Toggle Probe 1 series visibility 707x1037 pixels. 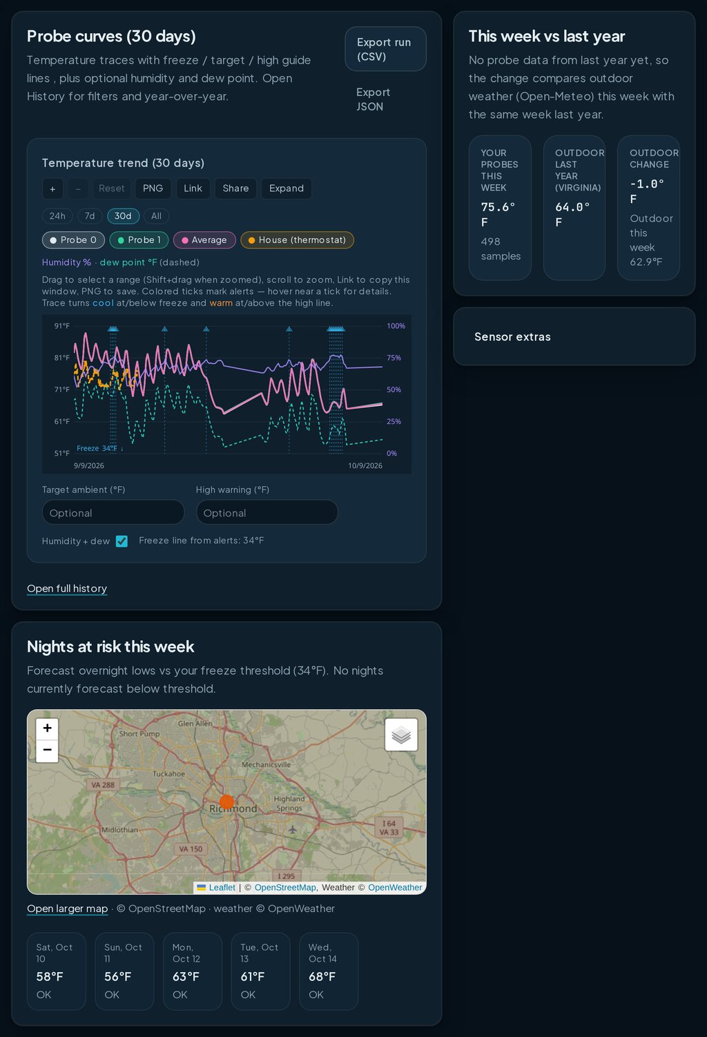click(139, 240)
